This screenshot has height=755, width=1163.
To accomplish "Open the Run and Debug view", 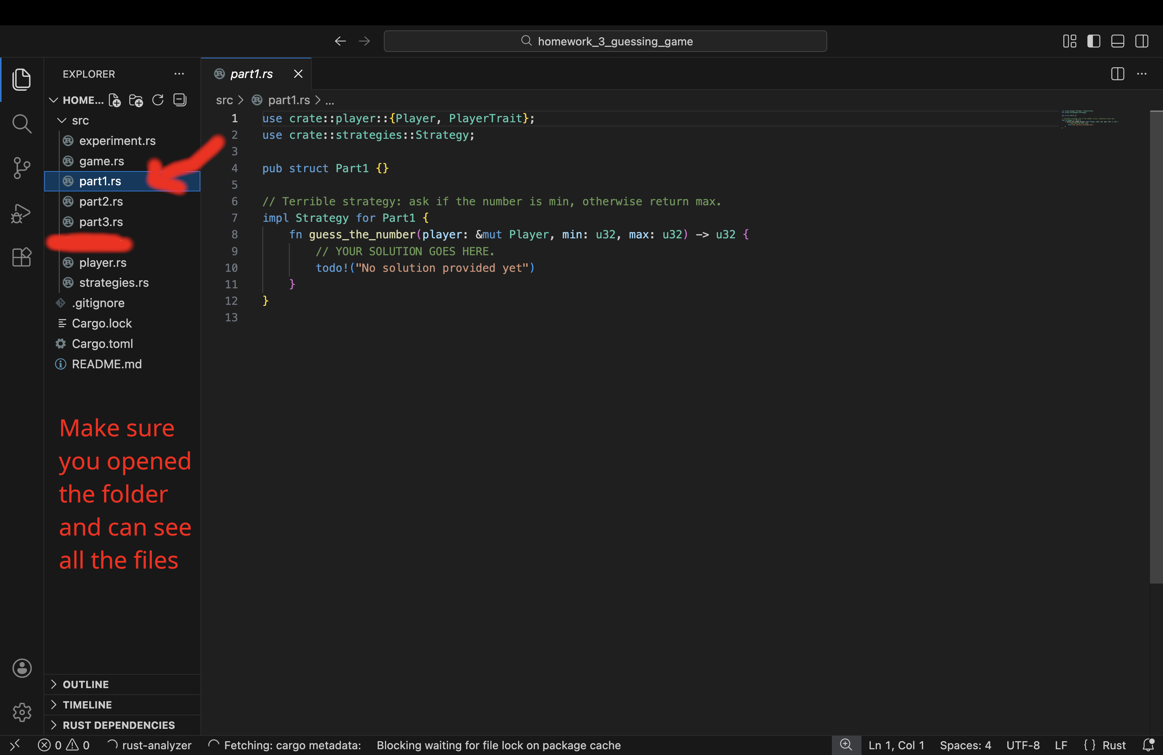I will (x=22, y=213).
